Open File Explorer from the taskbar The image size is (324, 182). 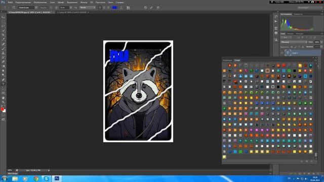tap(15, 178)
